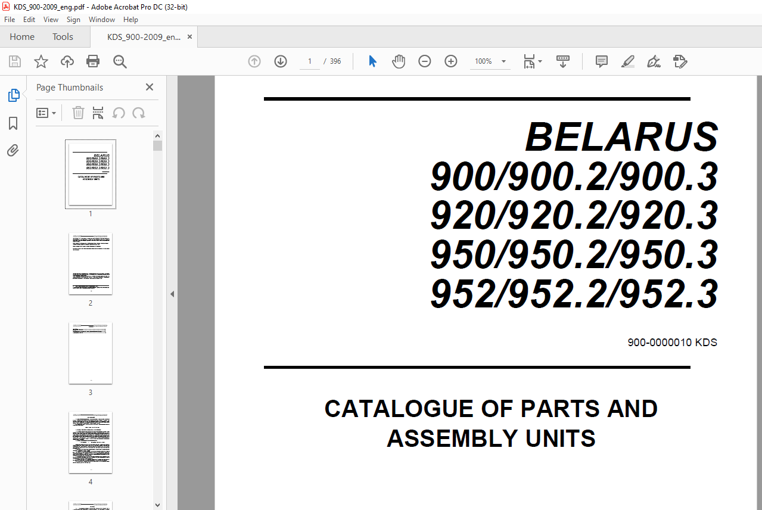Open the Find text search tool

[120, 61]
